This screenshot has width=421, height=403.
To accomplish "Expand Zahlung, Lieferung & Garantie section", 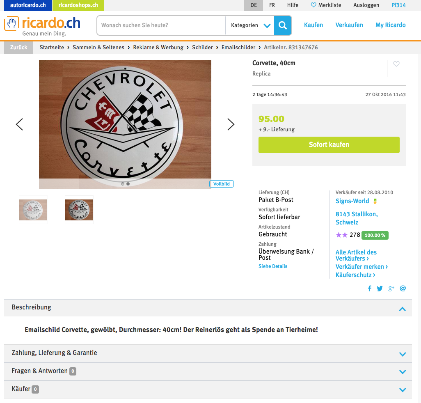I will [208, 353].
